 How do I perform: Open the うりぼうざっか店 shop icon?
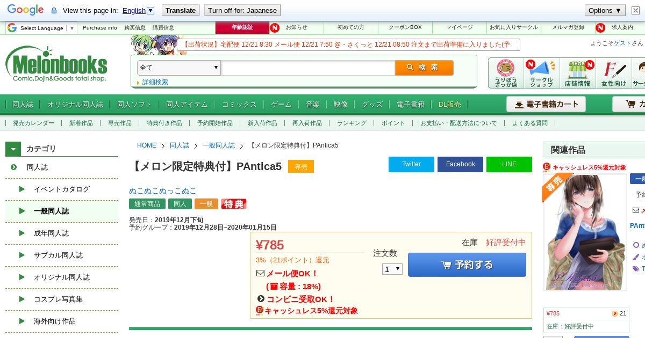[x=506, y=73]
